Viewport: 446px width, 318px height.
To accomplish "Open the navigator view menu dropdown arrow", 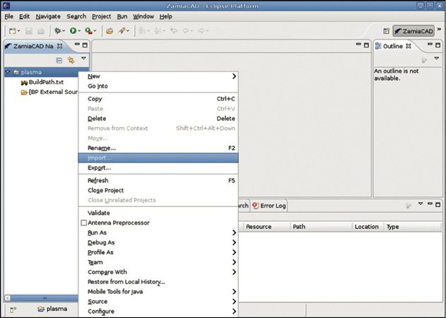I will pyautogui.click(x=83, y=59).
